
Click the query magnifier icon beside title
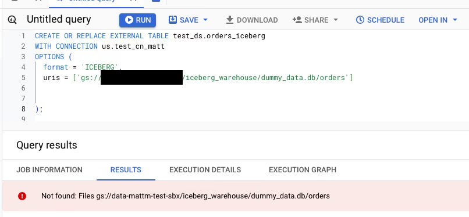[12, 20]
